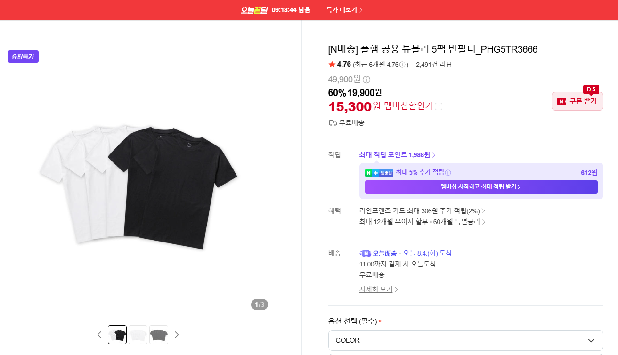The height and width of the screenshot is (355, 618).
Task: Expand 무이자 할부 installment details
Action: 422,222
